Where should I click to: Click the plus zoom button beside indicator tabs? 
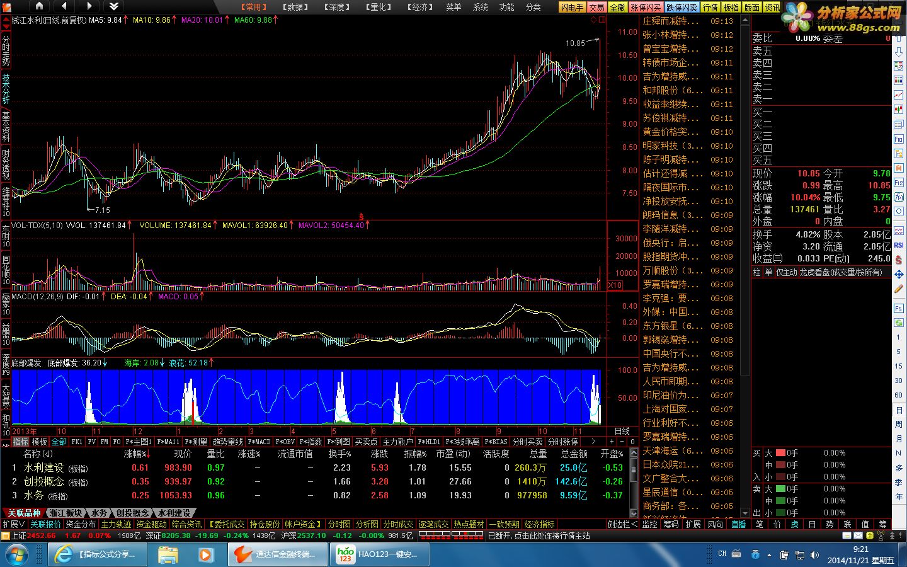[x=611, y=442]
